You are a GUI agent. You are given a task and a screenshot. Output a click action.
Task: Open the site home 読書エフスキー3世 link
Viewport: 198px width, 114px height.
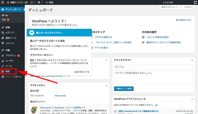[x=17, y=2]
